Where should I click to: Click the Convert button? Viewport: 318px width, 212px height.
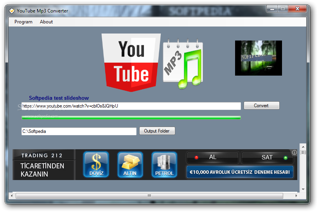(261, 106)
